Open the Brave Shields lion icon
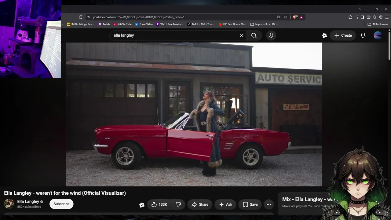This screenshot has width=391, height=220. [x=295, y=17]
